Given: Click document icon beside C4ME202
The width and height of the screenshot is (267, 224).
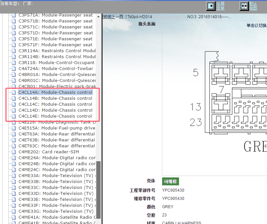Looking at the screenshot, I should (14, 152).
